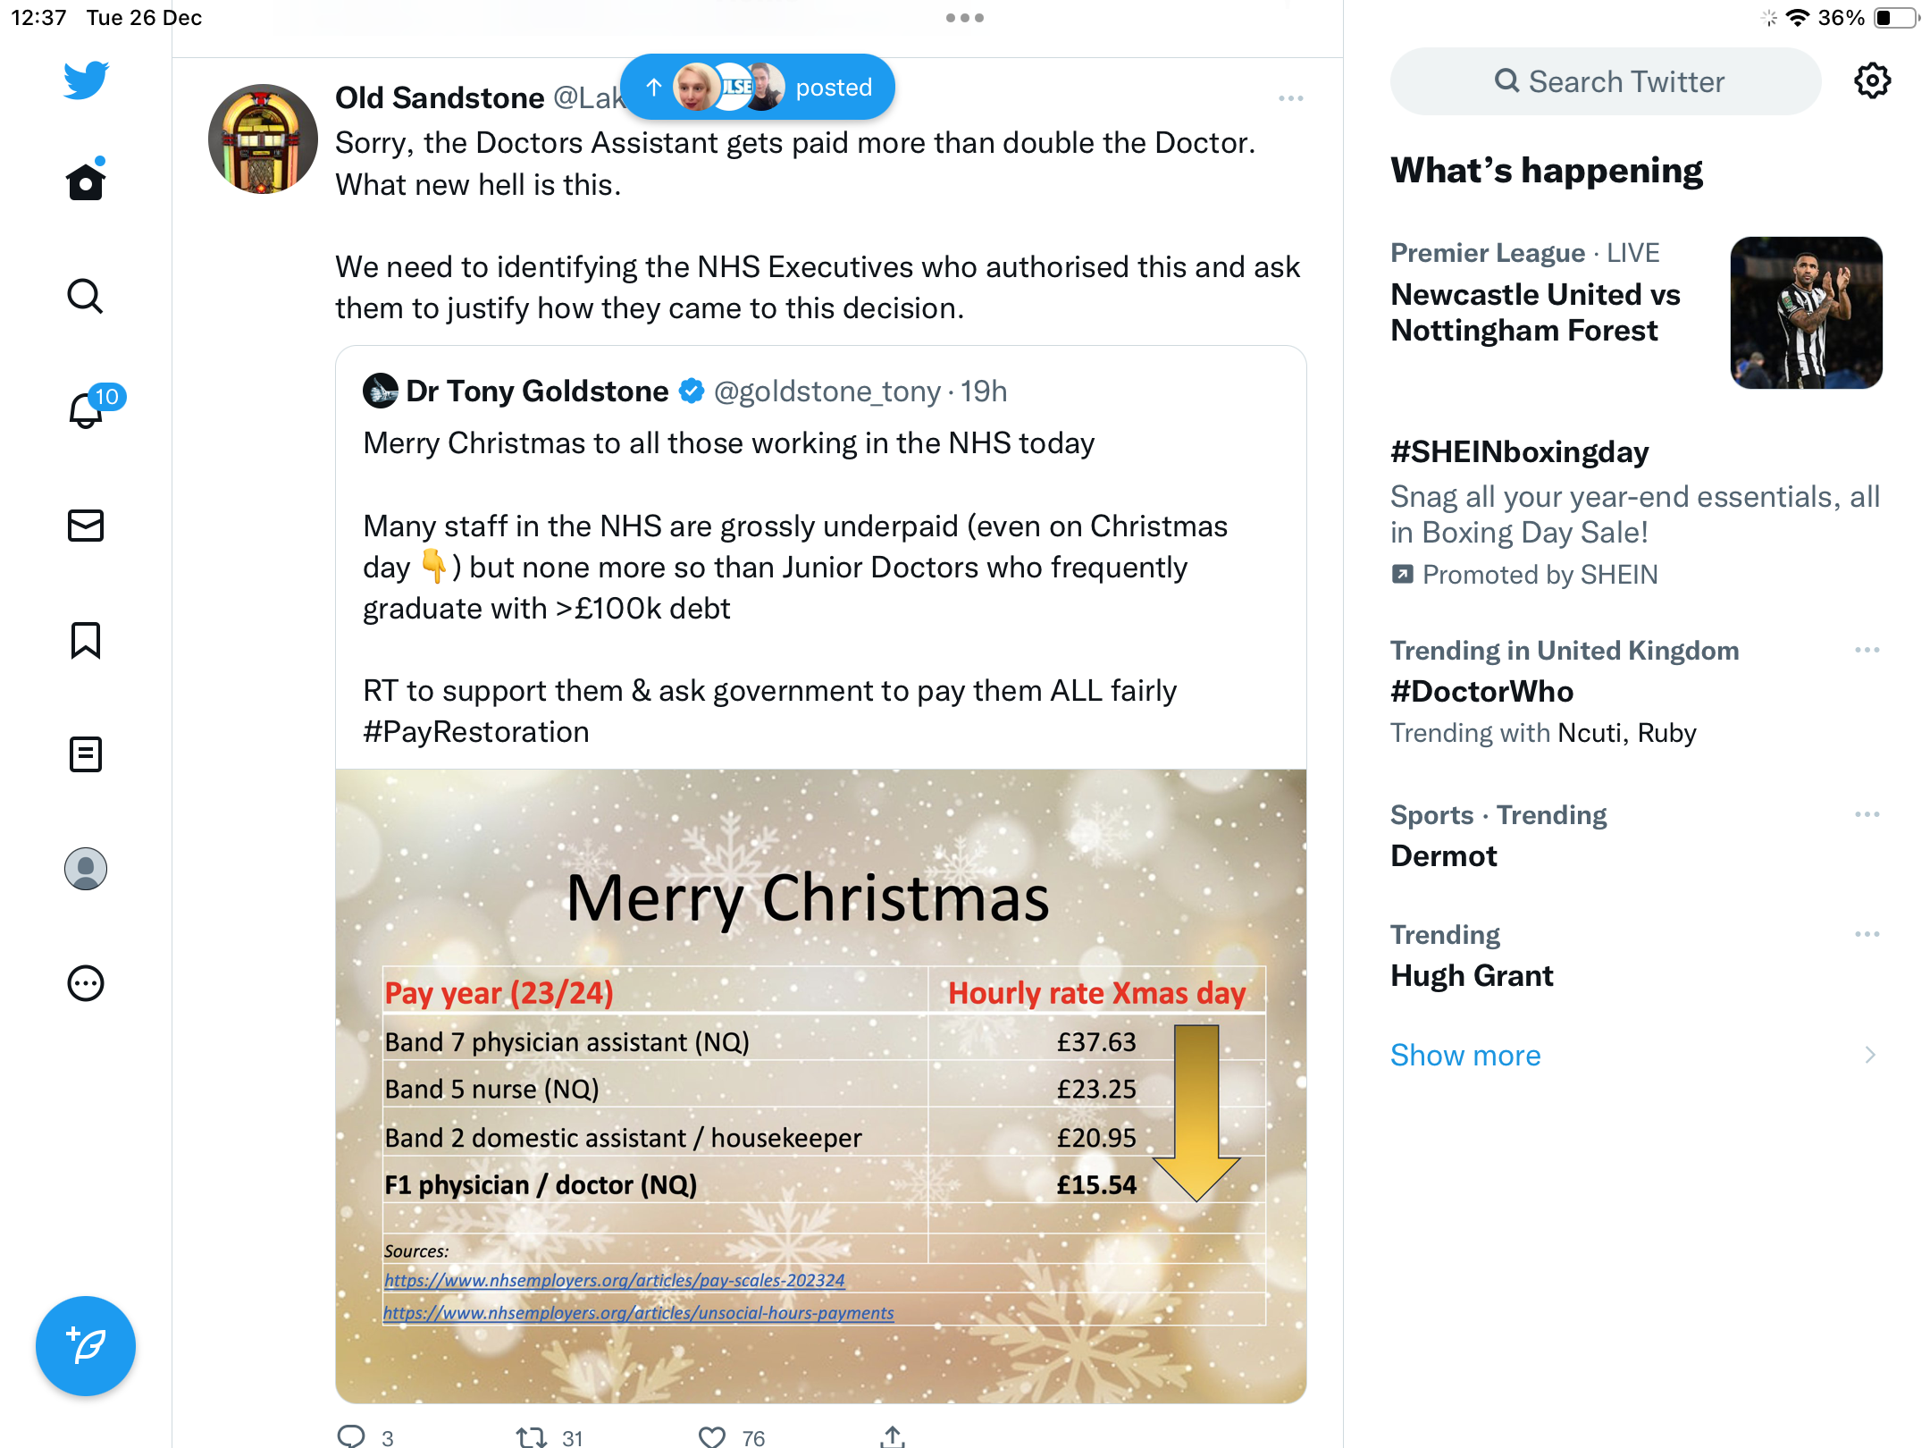Viewport: 1930px width, 1448px height.
Task: Open options menu for #DoctorWho trend
Action: (1867, 650)
